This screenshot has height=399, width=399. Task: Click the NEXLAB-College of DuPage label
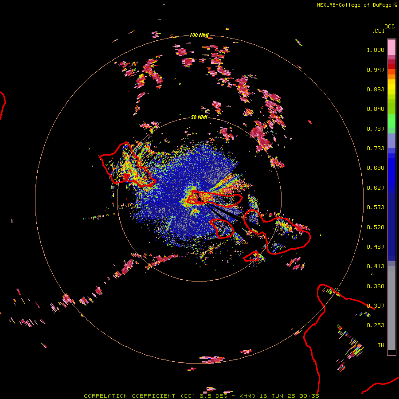354,5
